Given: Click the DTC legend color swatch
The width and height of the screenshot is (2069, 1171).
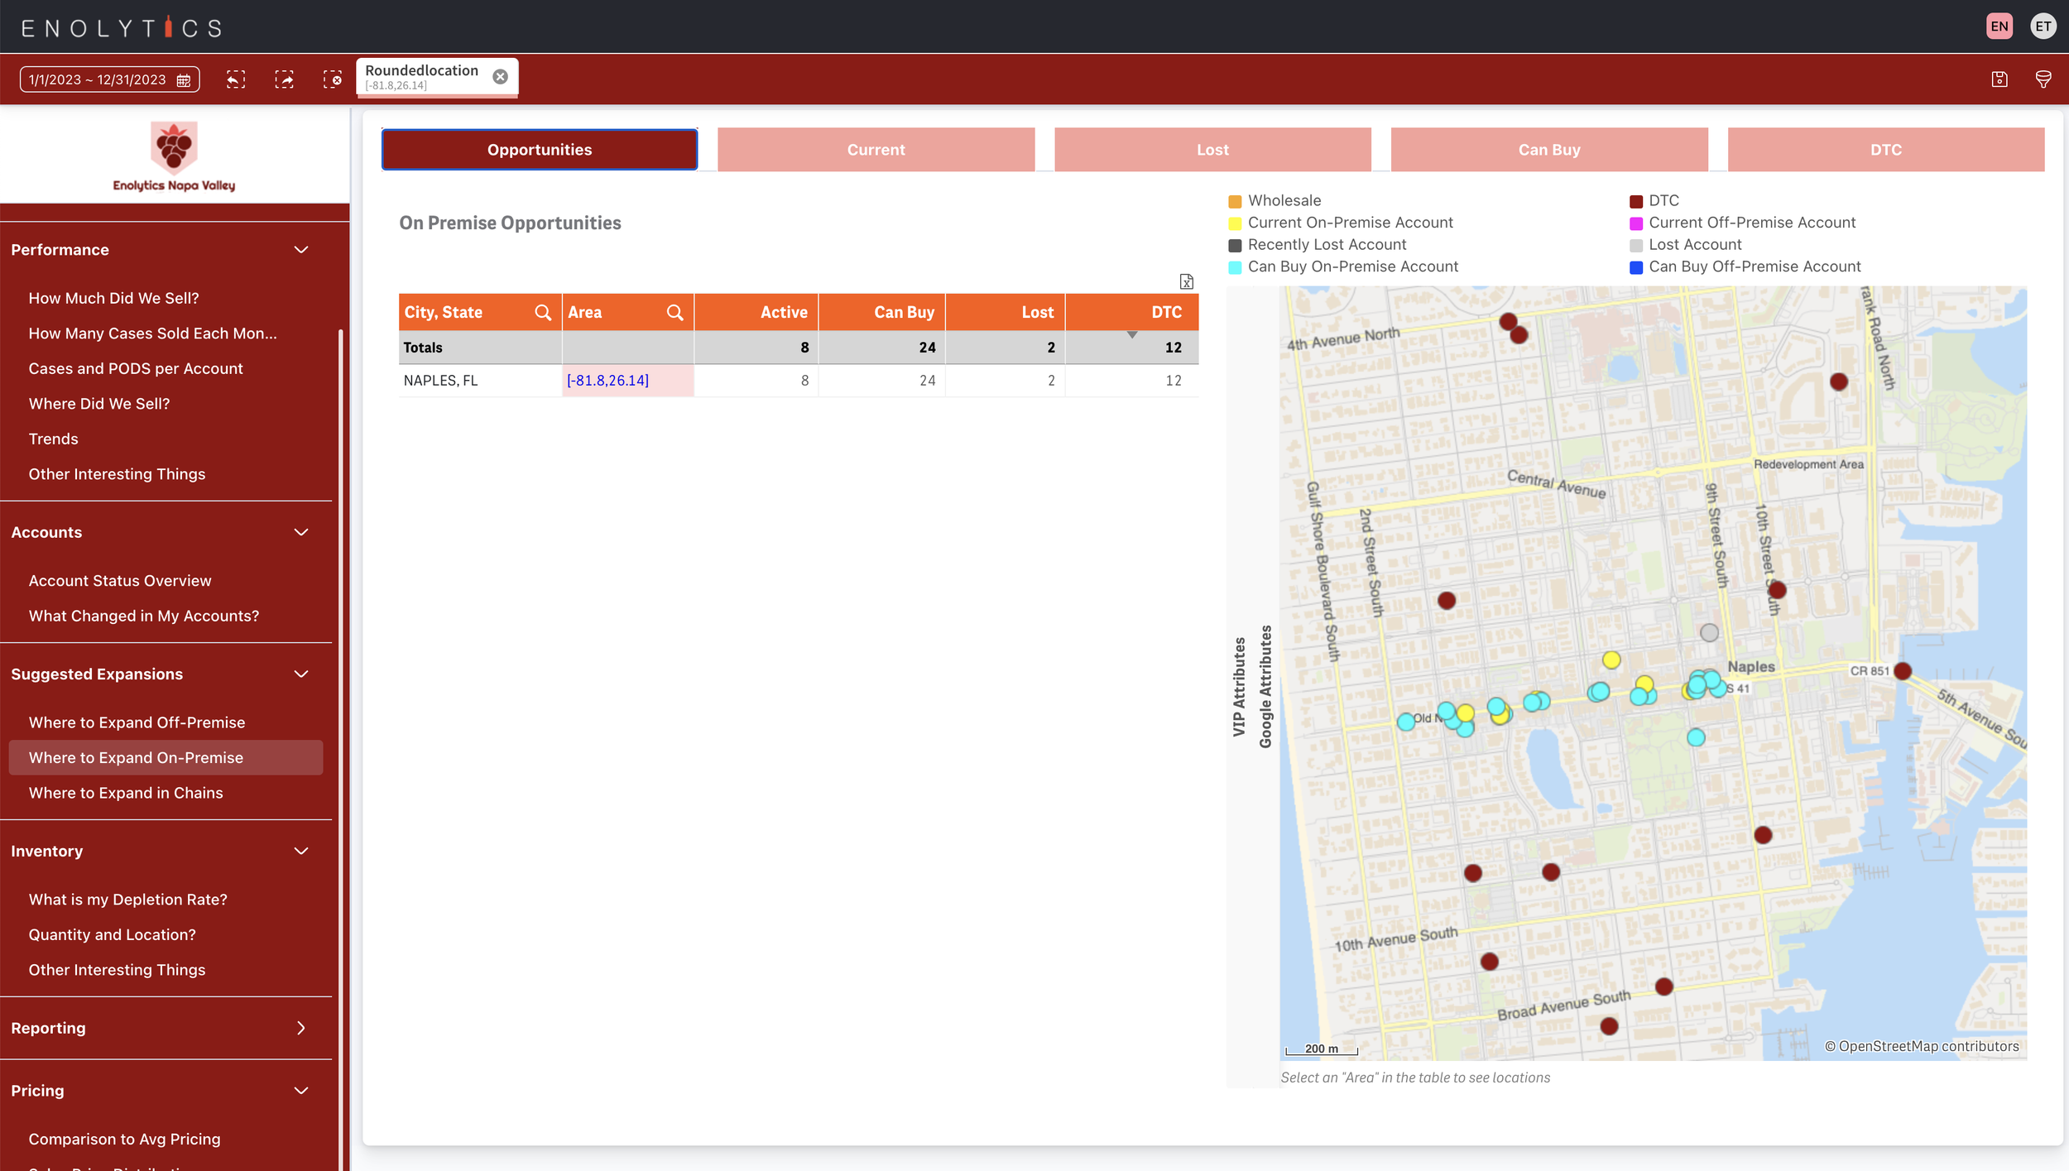Looking at the screenshot, I should pyautogui.click(x=1635, y=201).
